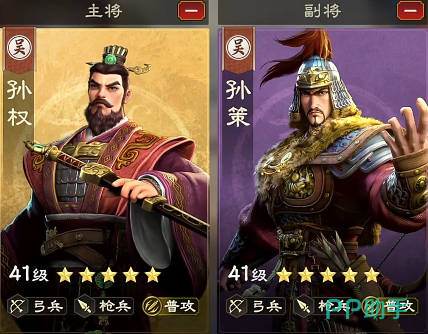
Task: Tap 孙权's 普攻 skill icon
Action: (x=152, y=307)
